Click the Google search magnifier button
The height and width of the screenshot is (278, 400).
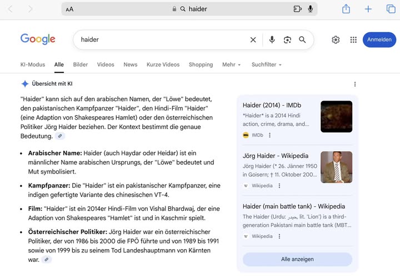point(302,39)
